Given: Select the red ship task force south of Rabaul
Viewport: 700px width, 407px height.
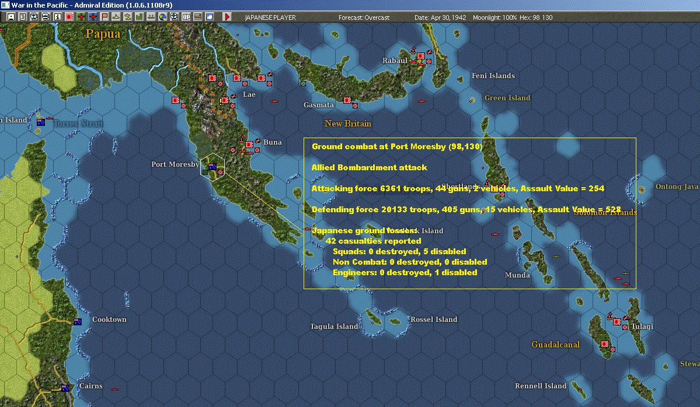Looking at the screenshot, I should 421,101.
